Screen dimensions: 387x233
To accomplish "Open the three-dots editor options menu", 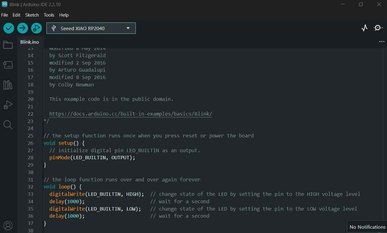I will click(x=382, y=42).
